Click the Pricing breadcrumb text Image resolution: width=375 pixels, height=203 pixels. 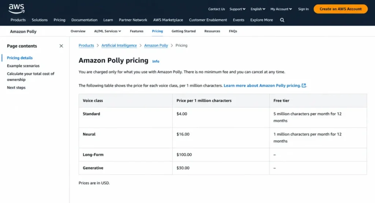click(181, 45)
